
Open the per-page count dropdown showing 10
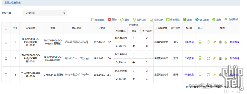click(206, 87)
